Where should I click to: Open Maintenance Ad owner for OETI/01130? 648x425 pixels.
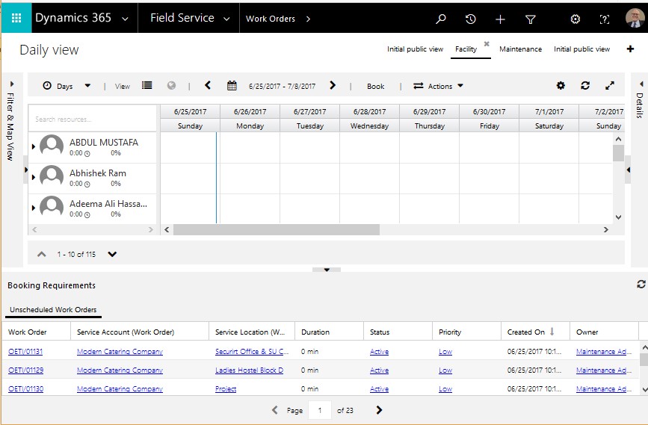604,388
